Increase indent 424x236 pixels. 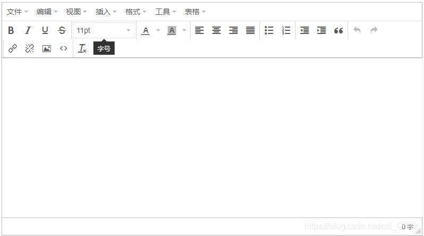322,30
